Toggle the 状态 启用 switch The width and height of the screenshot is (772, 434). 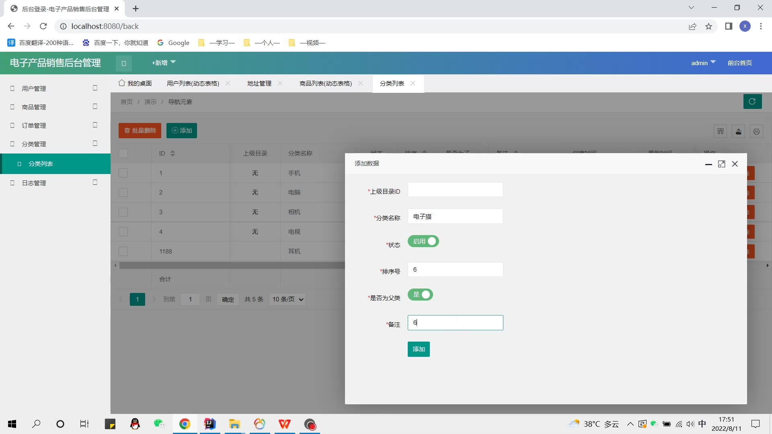click(423, 242)
